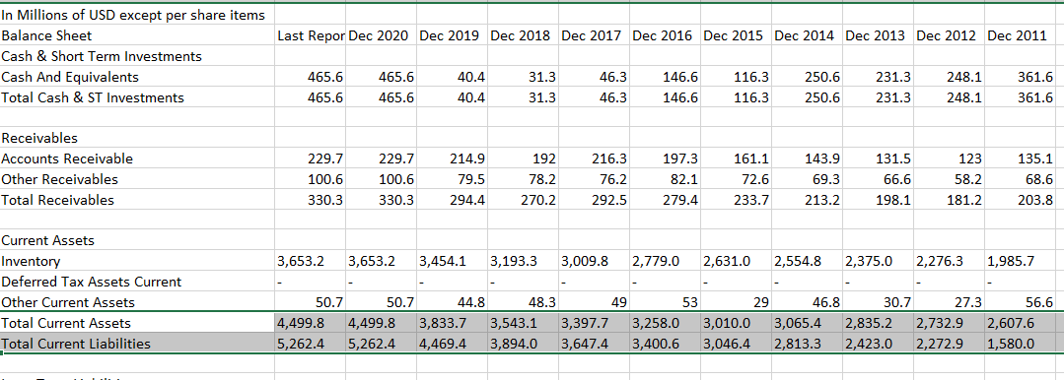Select Accounts Receivable Dec 2017 value 216.3
The width and height of the screenshot is (1064, 380).
point(594,159)
